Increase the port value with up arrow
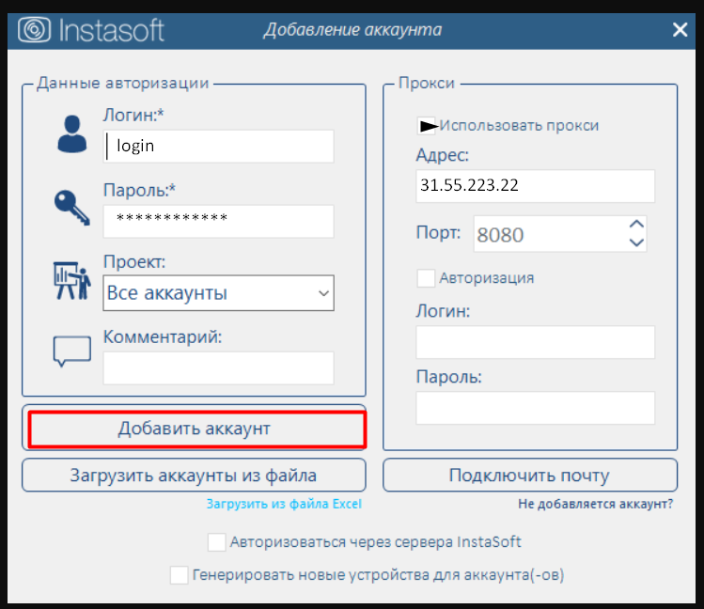Image resolution: width=704 pixels, height=609 pixels. (x=636, y=224)
